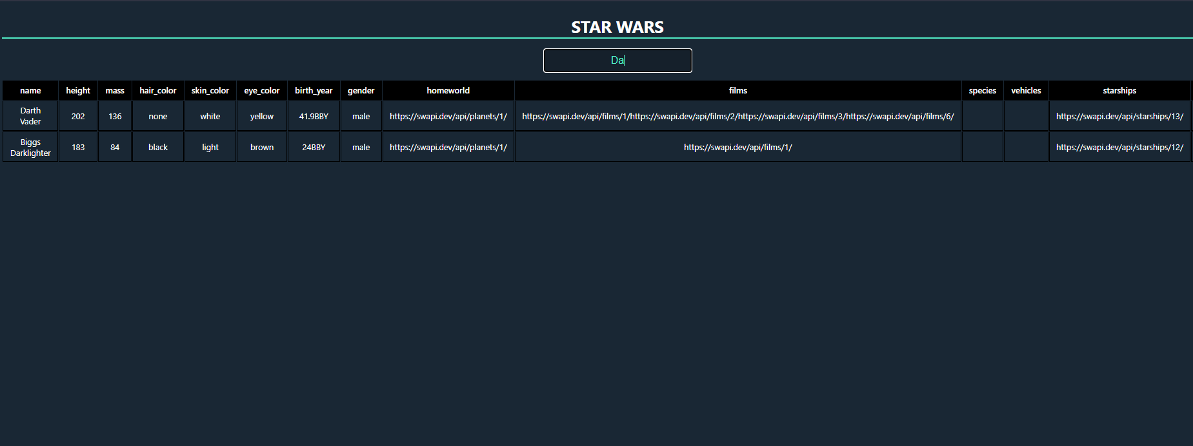Select the species column header
The image size is (1193, 446).
click(x=983, y=90)
